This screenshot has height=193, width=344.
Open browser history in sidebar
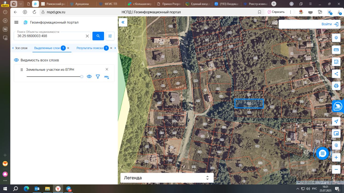(5, 12)
